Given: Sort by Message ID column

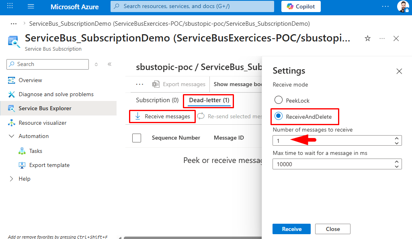Looking at the screenshot, I should pos(229,138).
